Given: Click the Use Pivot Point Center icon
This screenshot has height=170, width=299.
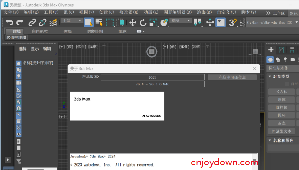Looking at the screenshot, I should pyautogui.click(x=198, y=22).
